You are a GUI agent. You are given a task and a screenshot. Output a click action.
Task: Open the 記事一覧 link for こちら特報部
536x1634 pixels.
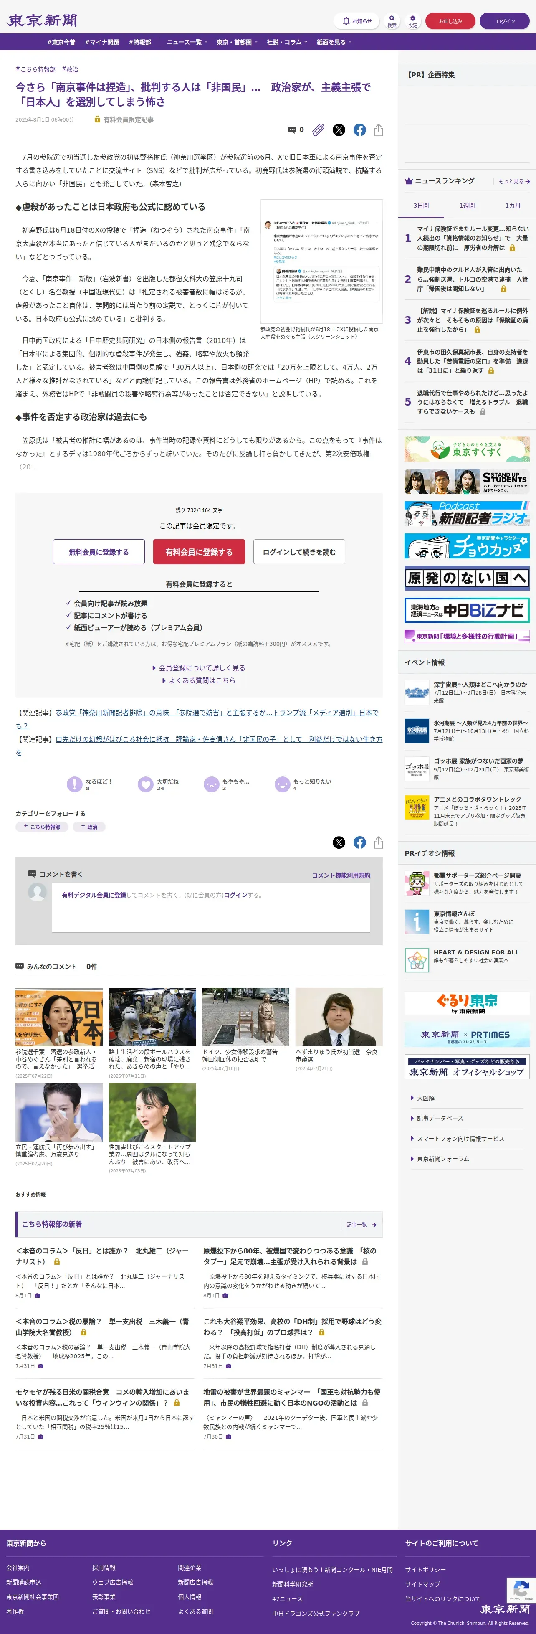(361, 1224)
